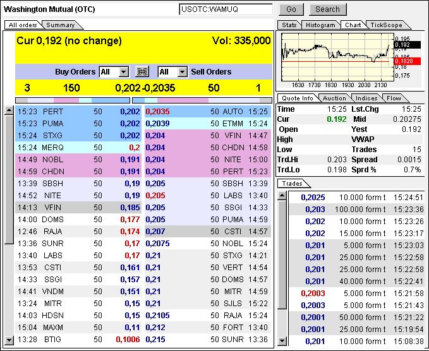The width and height of the screenshot is (429, 351).
Task: Click the trade at 15:08:38
Action: point(356,341)
